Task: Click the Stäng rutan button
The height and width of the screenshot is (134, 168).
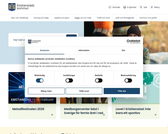Action: click(46, 91)
